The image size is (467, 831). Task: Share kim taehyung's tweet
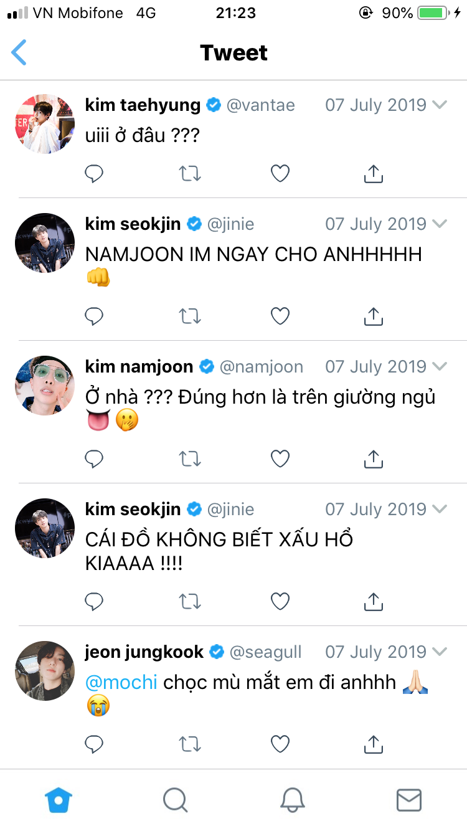coord(372,174)
